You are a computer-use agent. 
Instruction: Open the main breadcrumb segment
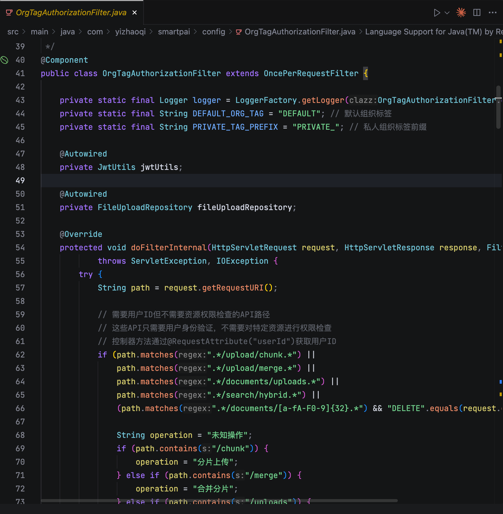[x=39, y=32]
